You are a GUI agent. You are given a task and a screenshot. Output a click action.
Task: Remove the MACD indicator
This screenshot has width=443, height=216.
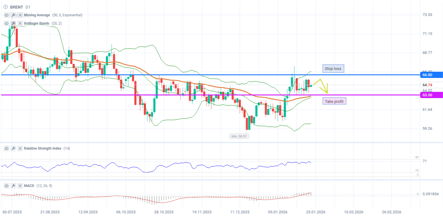click(x=20, y=186)
